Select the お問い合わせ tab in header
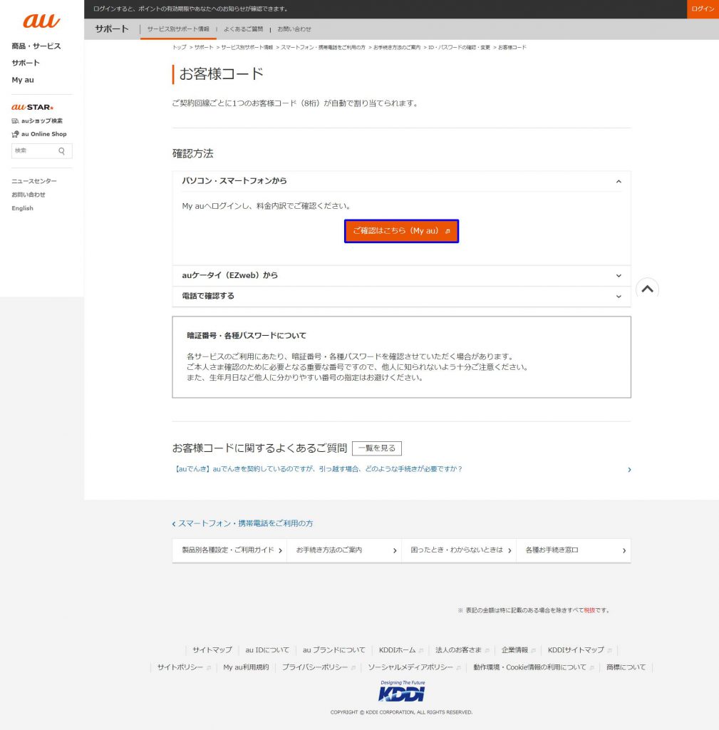The height and width of the screenshot is (730, 719). click(x=294, y=29)
